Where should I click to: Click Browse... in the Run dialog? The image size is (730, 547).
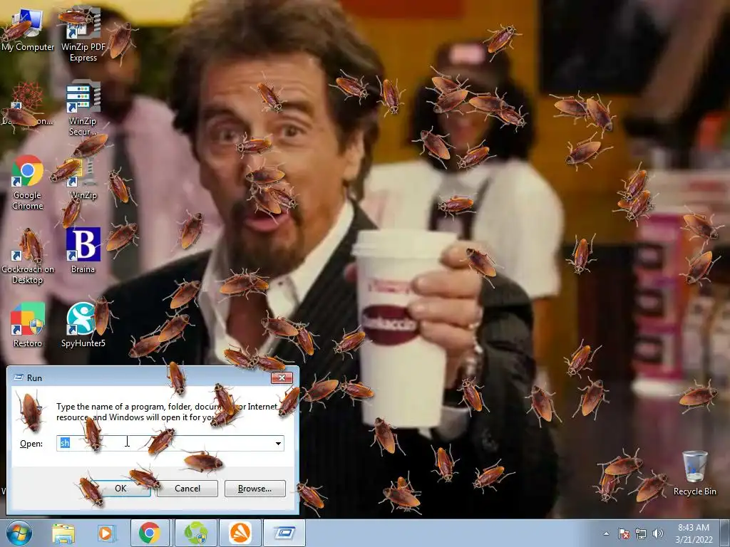point(255,489)
